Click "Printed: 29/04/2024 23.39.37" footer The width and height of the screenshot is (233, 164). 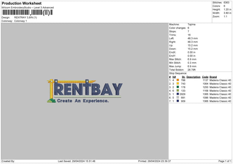click(155, 161)
